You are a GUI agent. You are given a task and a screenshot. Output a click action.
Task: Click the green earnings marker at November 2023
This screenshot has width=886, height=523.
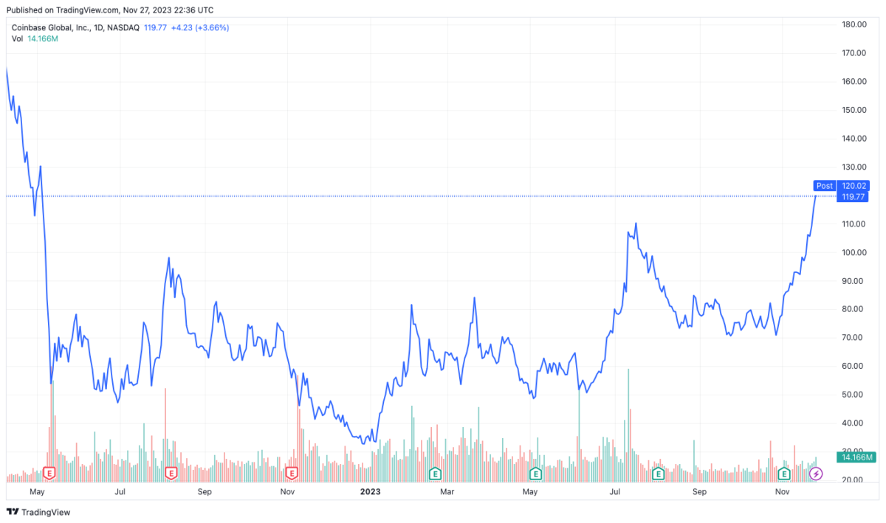(x=784, y=472)
